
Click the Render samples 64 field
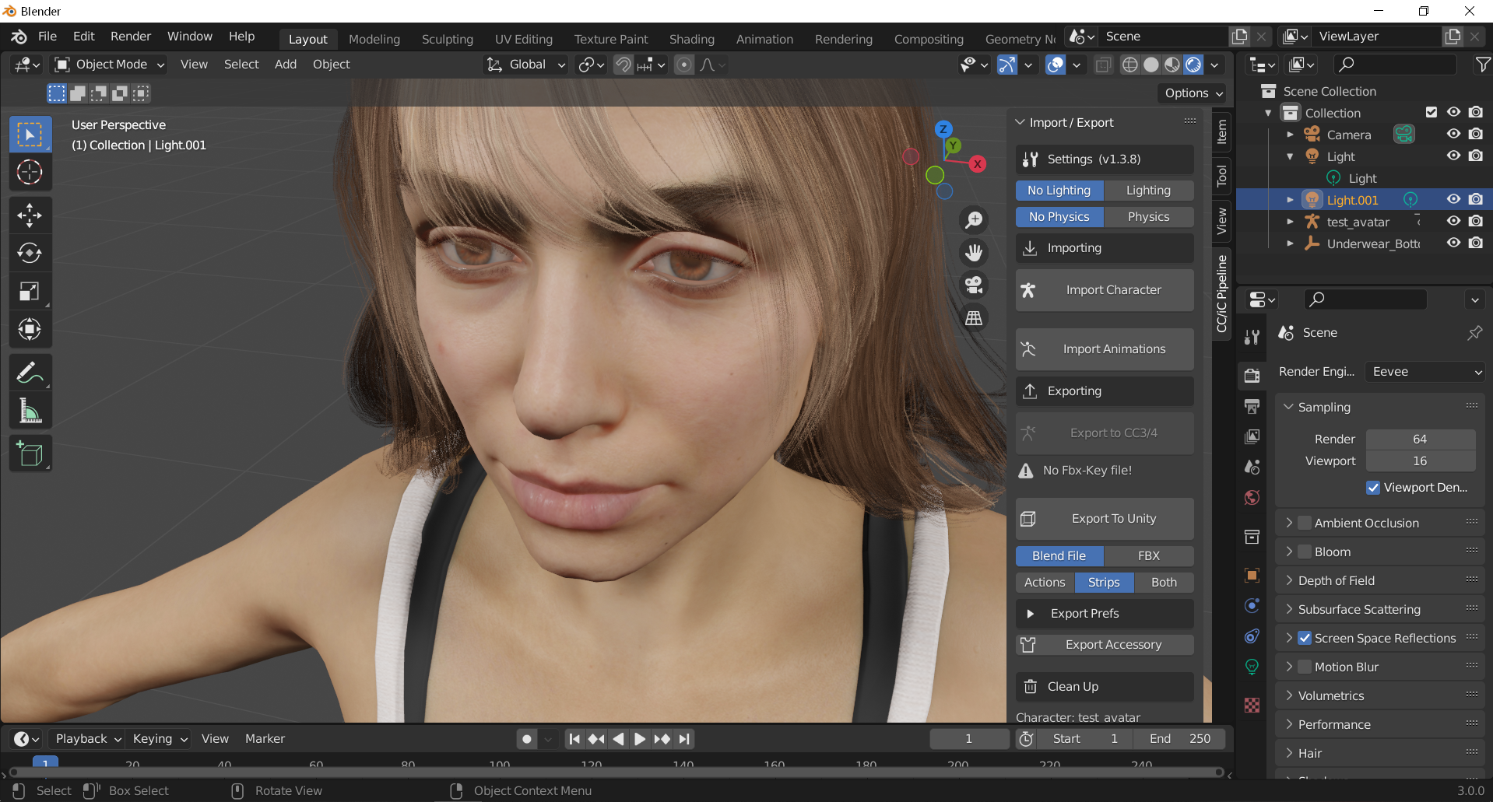(1421, 440)
